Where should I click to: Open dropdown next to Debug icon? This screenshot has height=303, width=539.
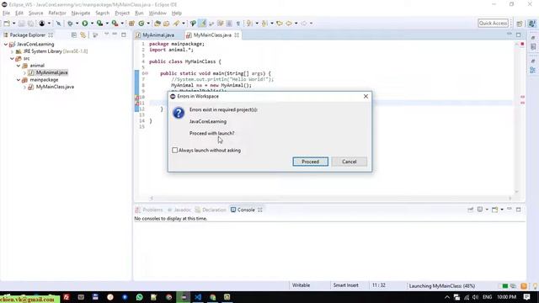[x=77, y=24]
